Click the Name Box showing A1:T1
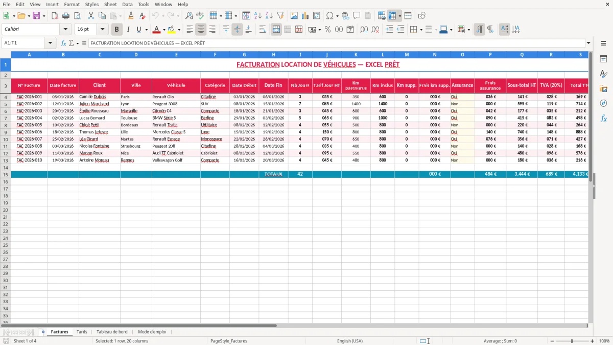 (x=23, y=43)
